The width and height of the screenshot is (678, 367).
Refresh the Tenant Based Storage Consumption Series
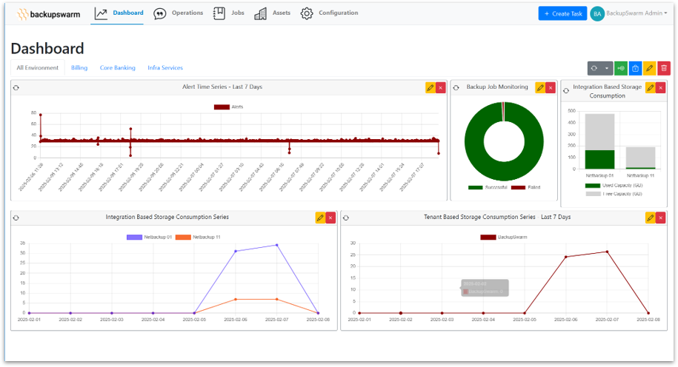tap(346, 218)
